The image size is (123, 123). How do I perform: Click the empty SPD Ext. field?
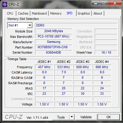tap(106, 47)
